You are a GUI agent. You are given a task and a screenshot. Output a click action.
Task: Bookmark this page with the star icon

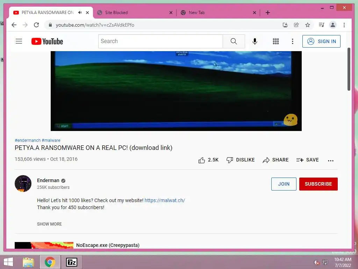(308, 25)
